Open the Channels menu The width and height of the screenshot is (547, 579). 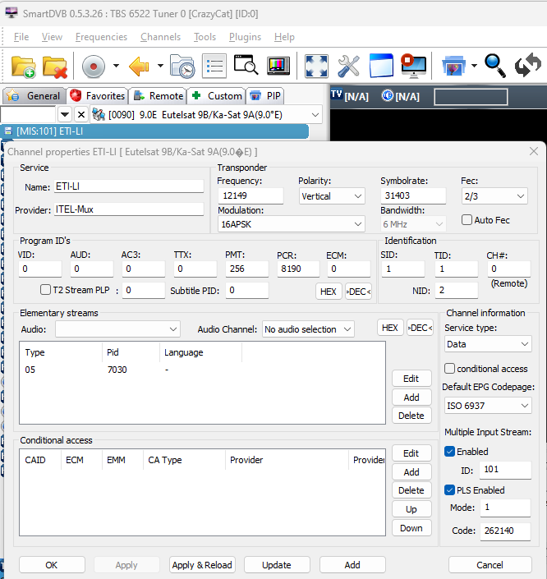(160, 37)
